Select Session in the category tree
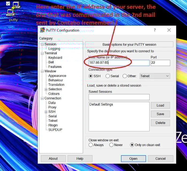Viewport: 187px width, 171px height. (50, 44)
